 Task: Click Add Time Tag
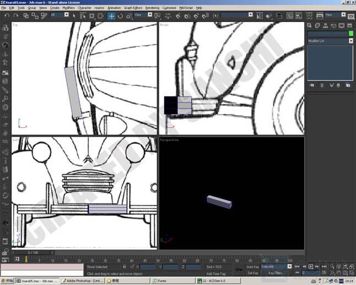pyautogui.click(x=215, y=273)
